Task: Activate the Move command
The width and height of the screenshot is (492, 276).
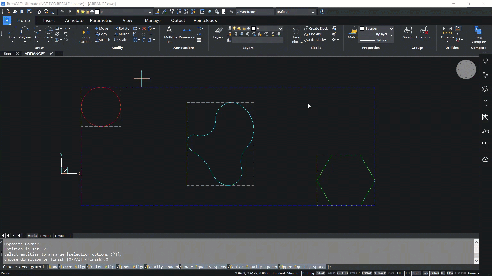Action: click(101, 28)
